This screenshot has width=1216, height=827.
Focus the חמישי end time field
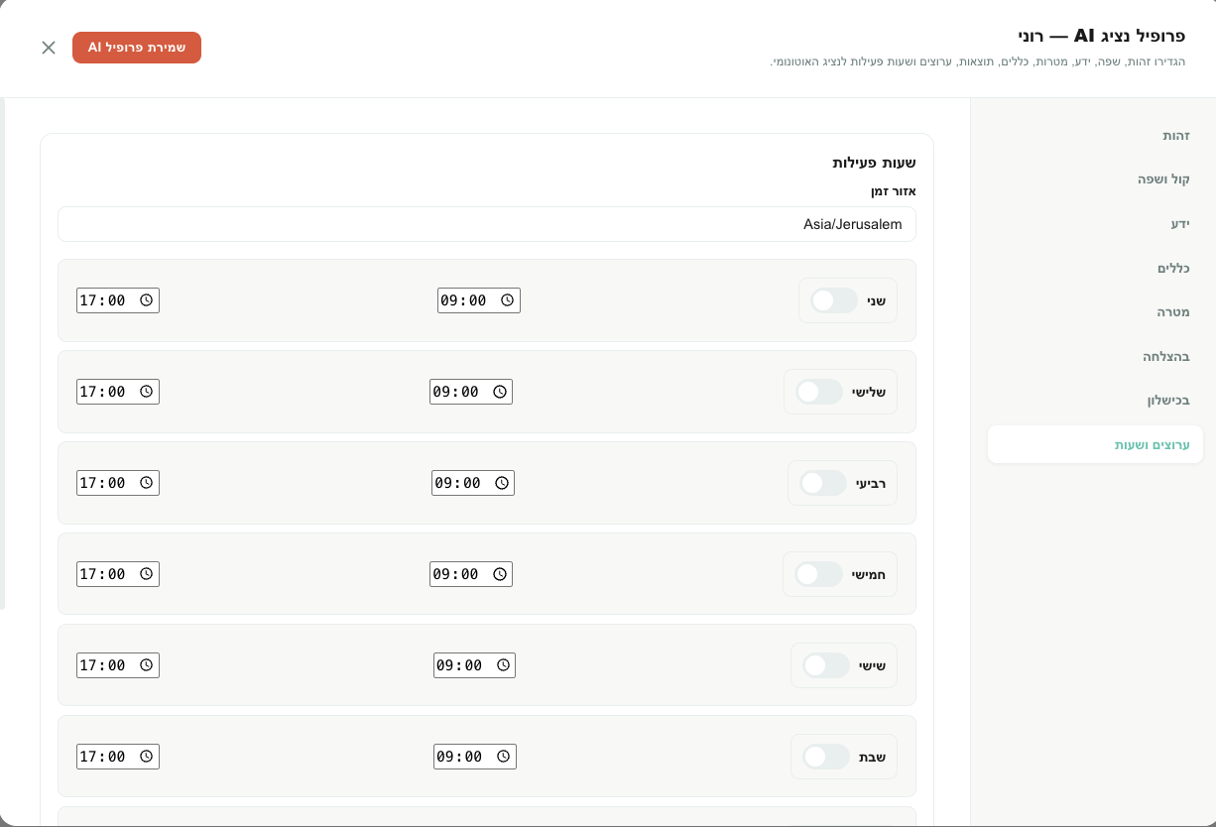pyautogui.click(x=118, y=574)
